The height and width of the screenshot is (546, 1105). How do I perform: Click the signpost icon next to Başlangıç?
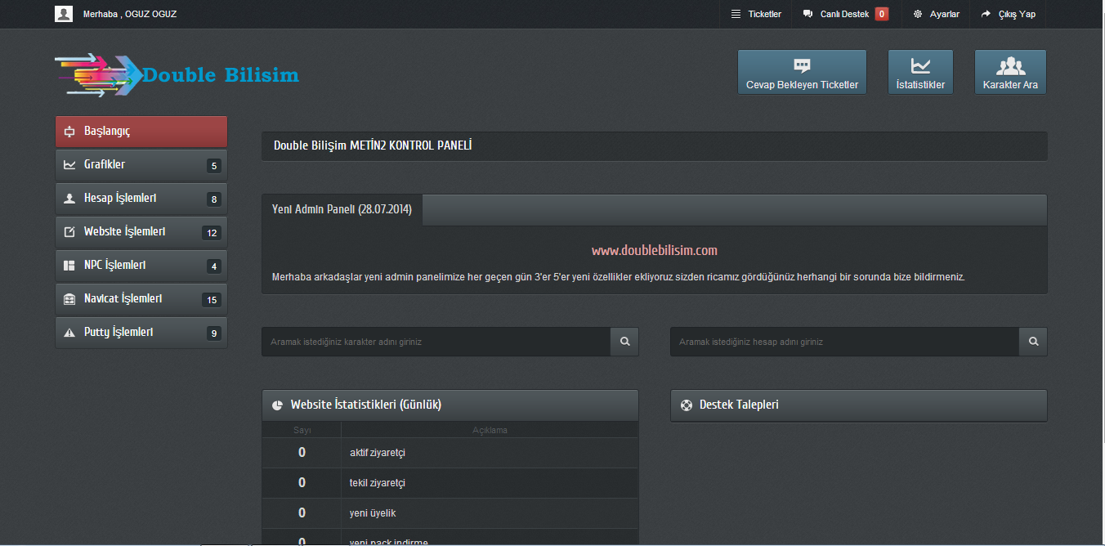69,132
